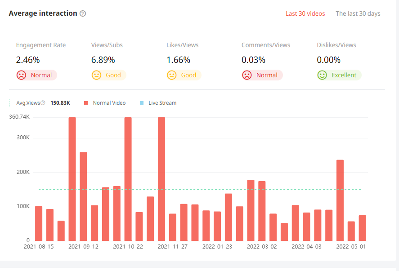
Task: Click the last bar on the chart
Action: (x=362, y=228)
